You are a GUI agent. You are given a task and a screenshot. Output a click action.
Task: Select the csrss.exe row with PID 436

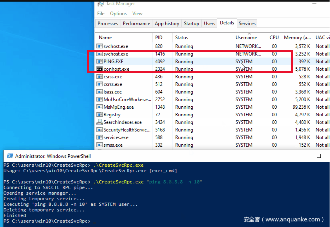click(113, 77)
